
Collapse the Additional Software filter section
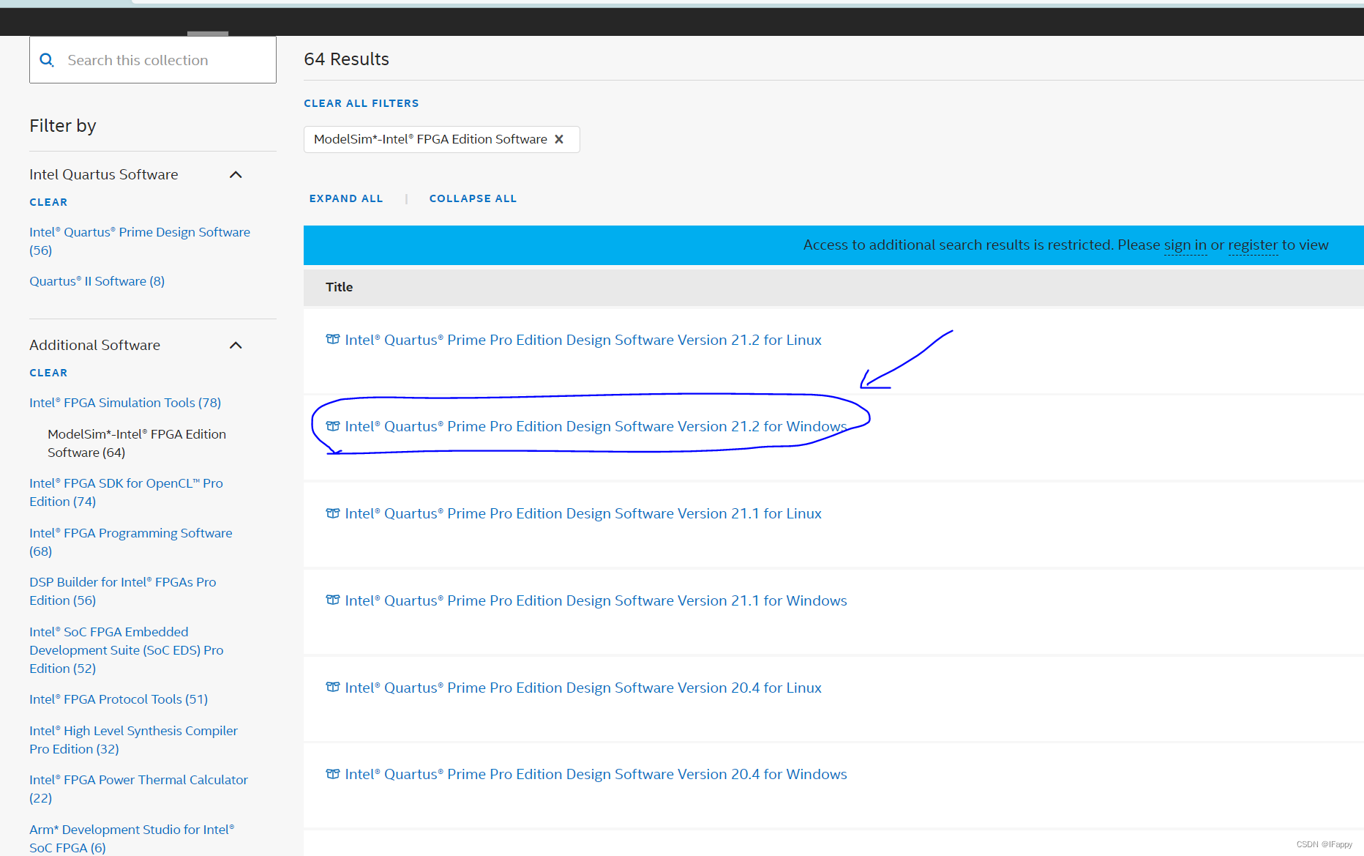tap(236, 345)
